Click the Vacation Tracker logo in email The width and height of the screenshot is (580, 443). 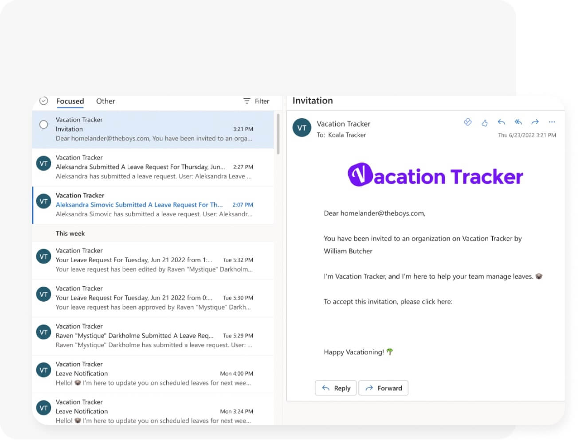435,175
